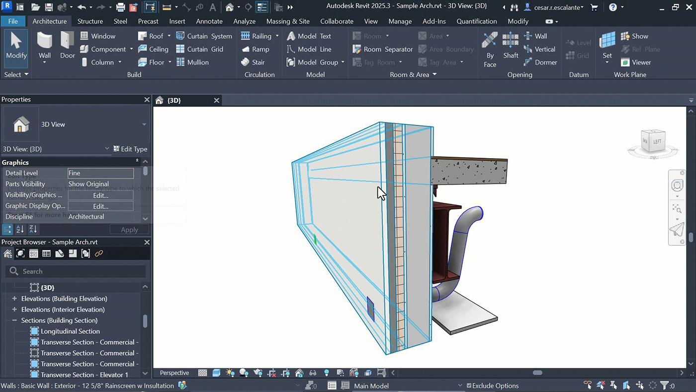Select the Wall tool in the Build panel

[44, 47]
